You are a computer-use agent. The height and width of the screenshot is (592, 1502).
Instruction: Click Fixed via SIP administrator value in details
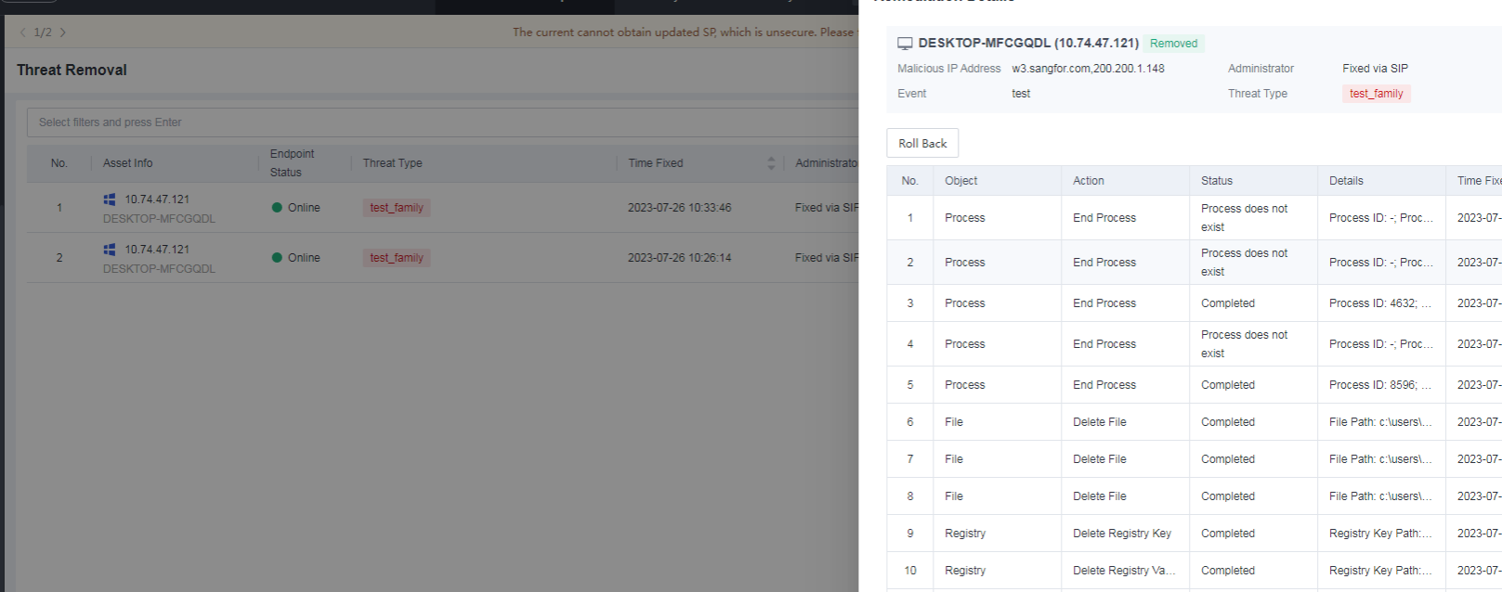[1375, 69]
